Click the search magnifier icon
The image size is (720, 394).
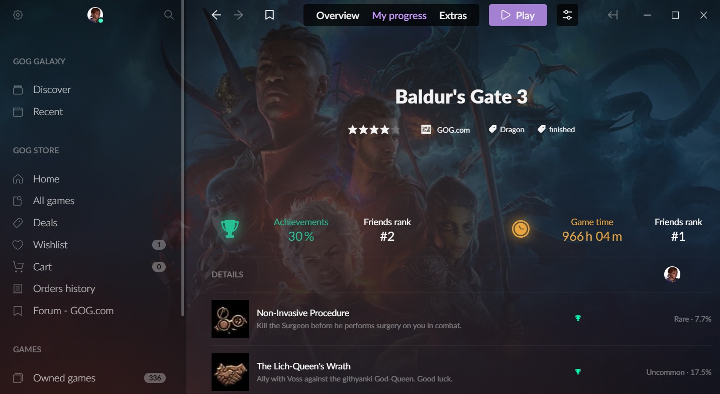point(169,15)
